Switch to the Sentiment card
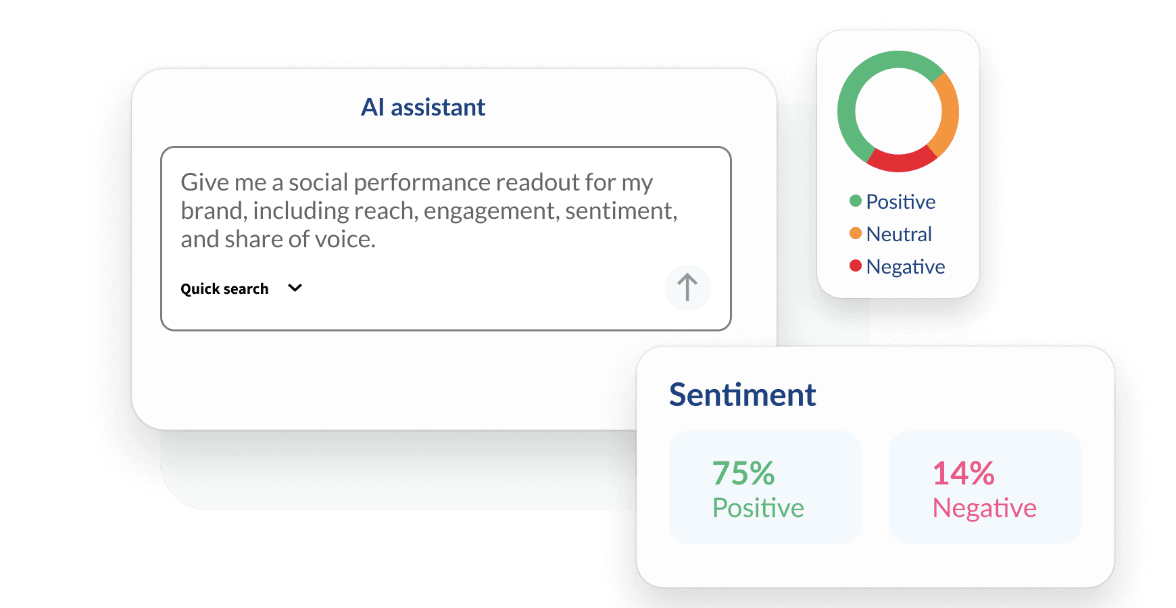The image size is (1176, 608). click(x=742, y=394)
